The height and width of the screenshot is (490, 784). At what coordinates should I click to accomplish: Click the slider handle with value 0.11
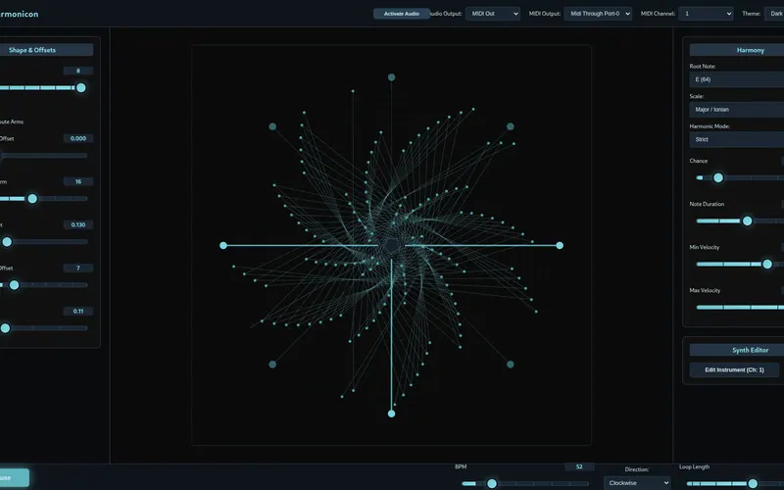pos(5,328)
